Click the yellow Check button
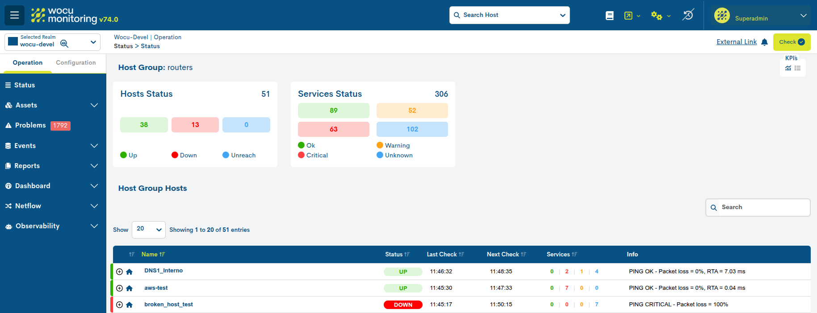Screen dimensions: 817x313 coord(792,42)
